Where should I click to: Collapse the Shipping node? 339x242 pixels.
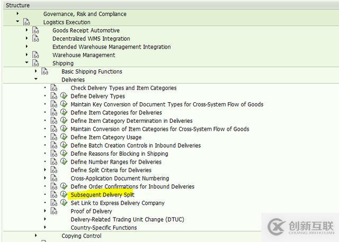tap(26, 62)
